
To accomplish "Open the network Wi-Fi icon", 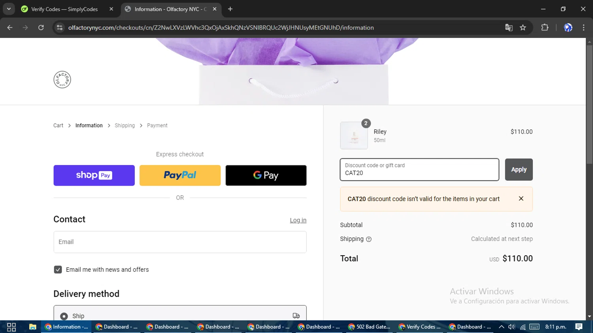I will click(x=523, y=327).
